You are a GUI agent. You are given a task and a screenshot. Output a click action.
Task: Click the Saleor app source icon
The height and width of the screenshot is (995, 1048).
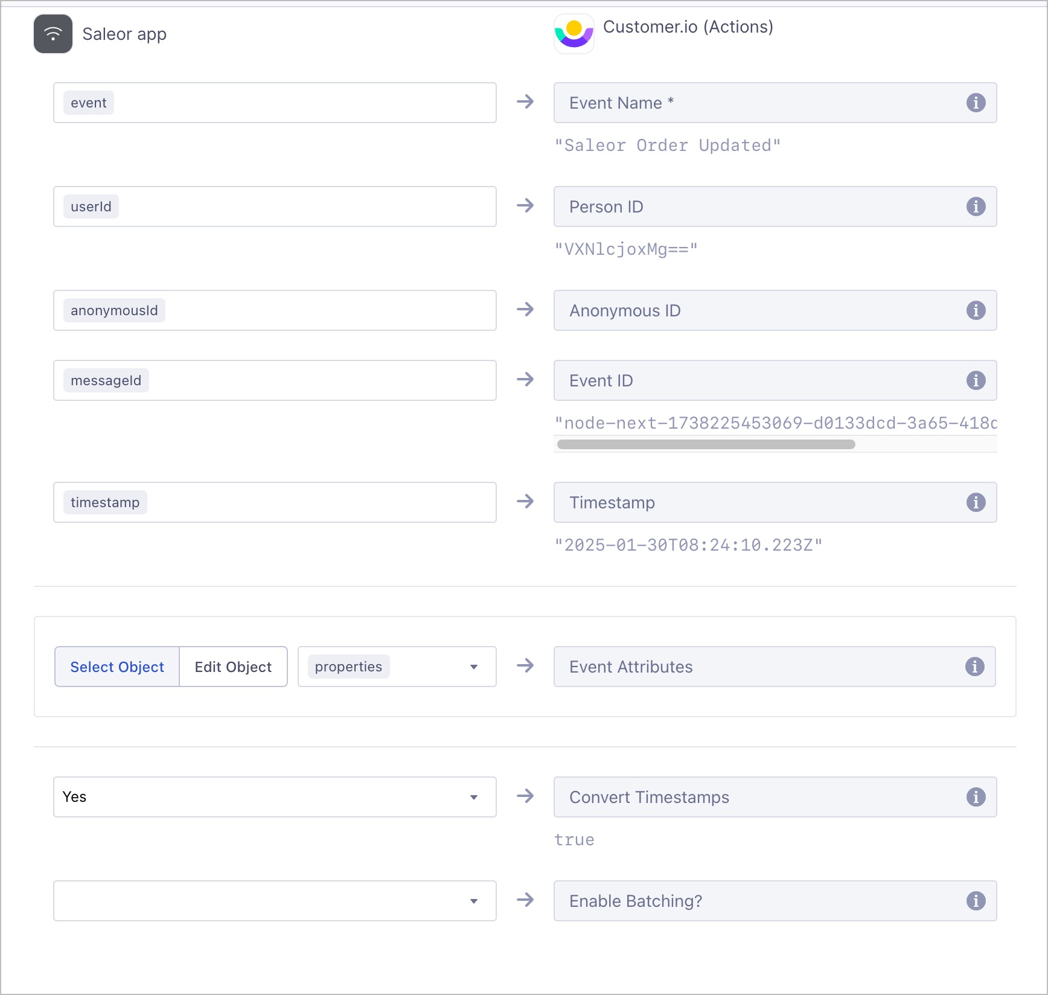53,34
